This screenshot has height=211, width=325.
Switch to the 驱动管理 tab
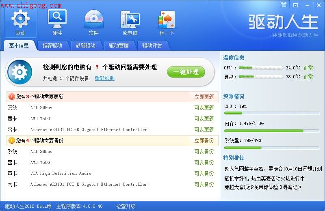click(x=119, y=45)
